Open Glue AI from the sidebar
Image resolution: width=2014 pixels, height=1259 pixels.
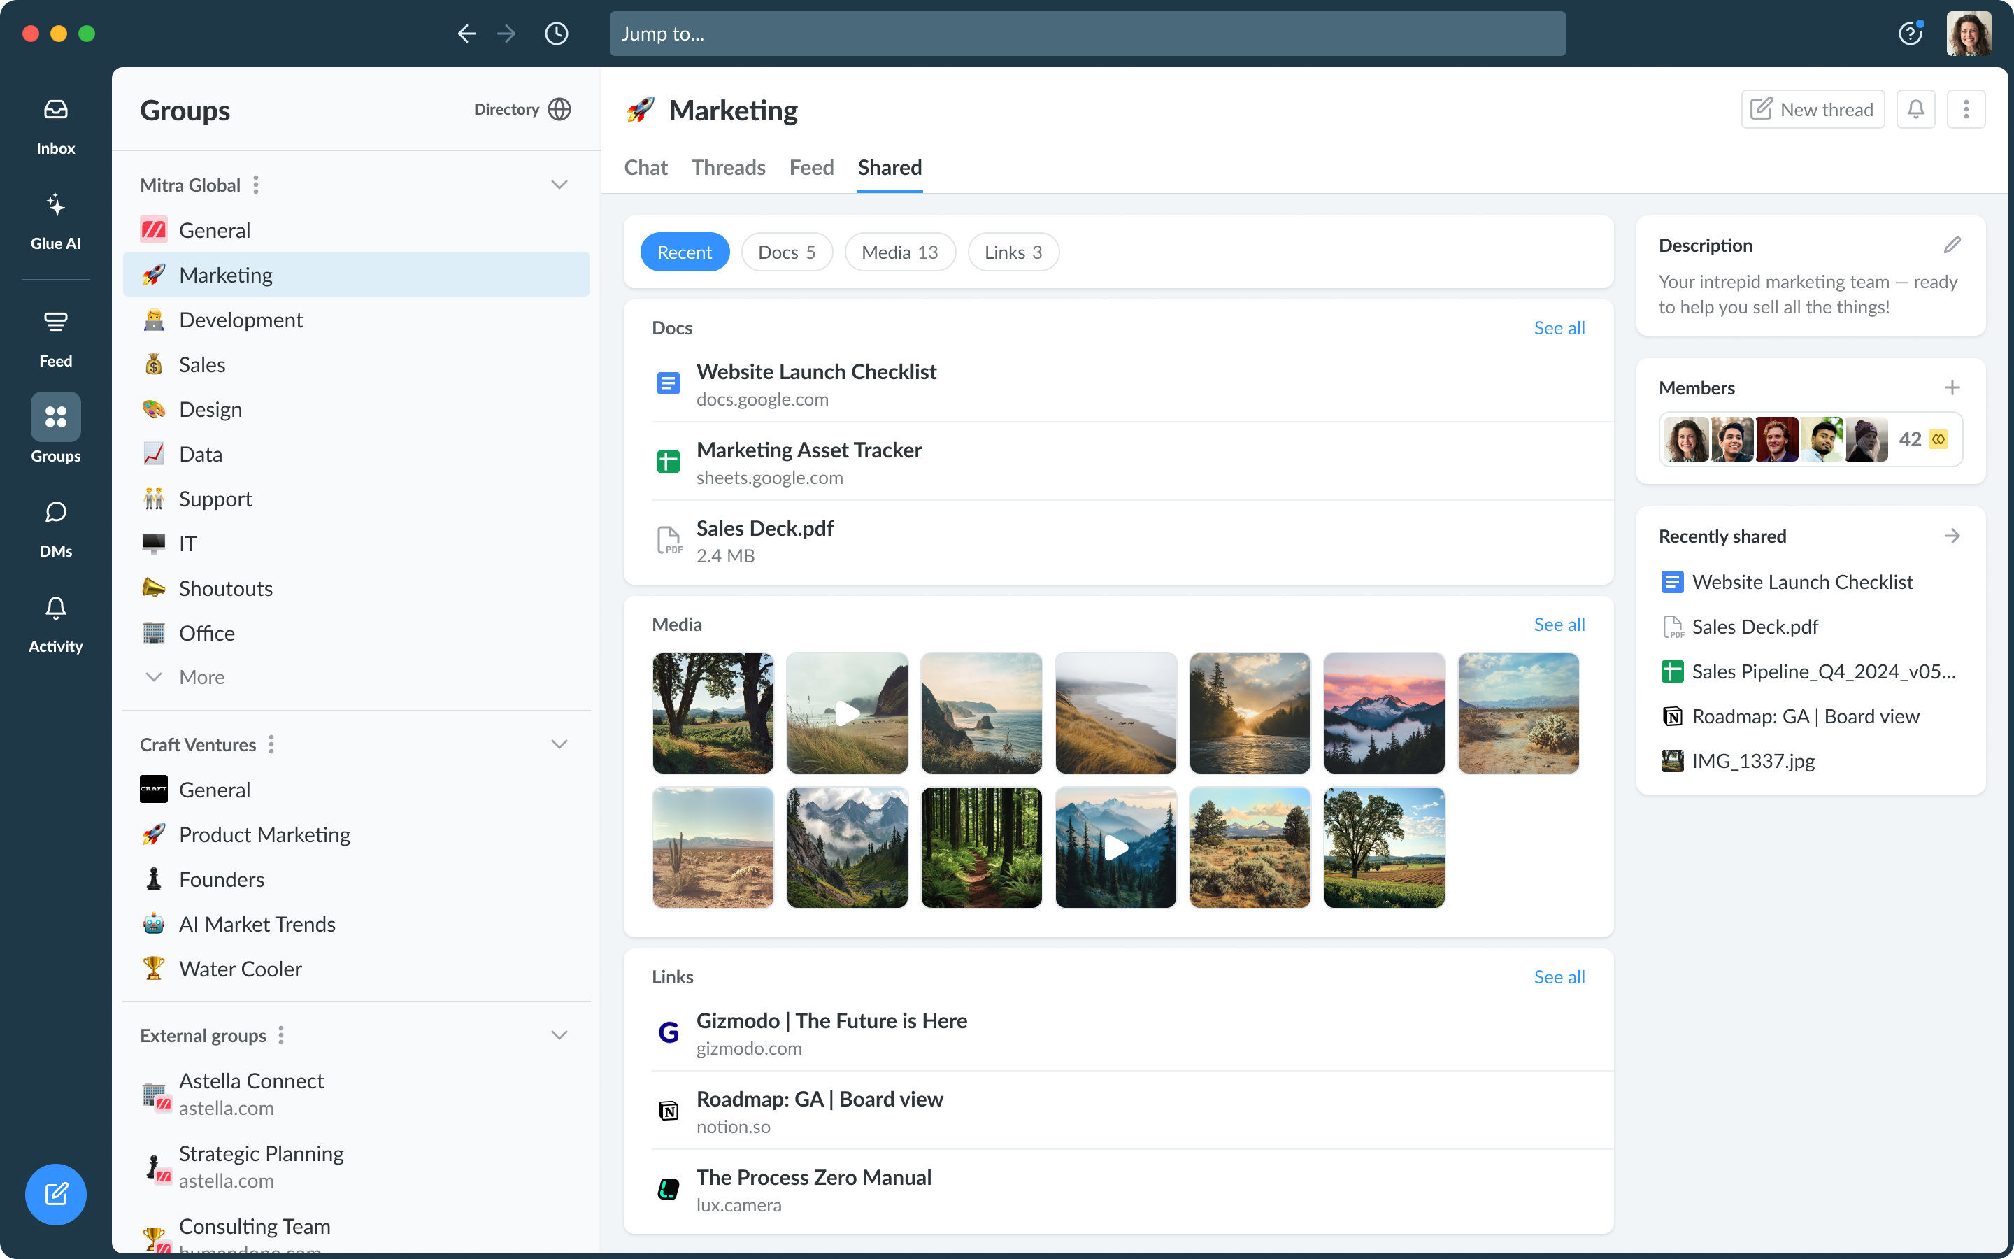click(56, 220)
